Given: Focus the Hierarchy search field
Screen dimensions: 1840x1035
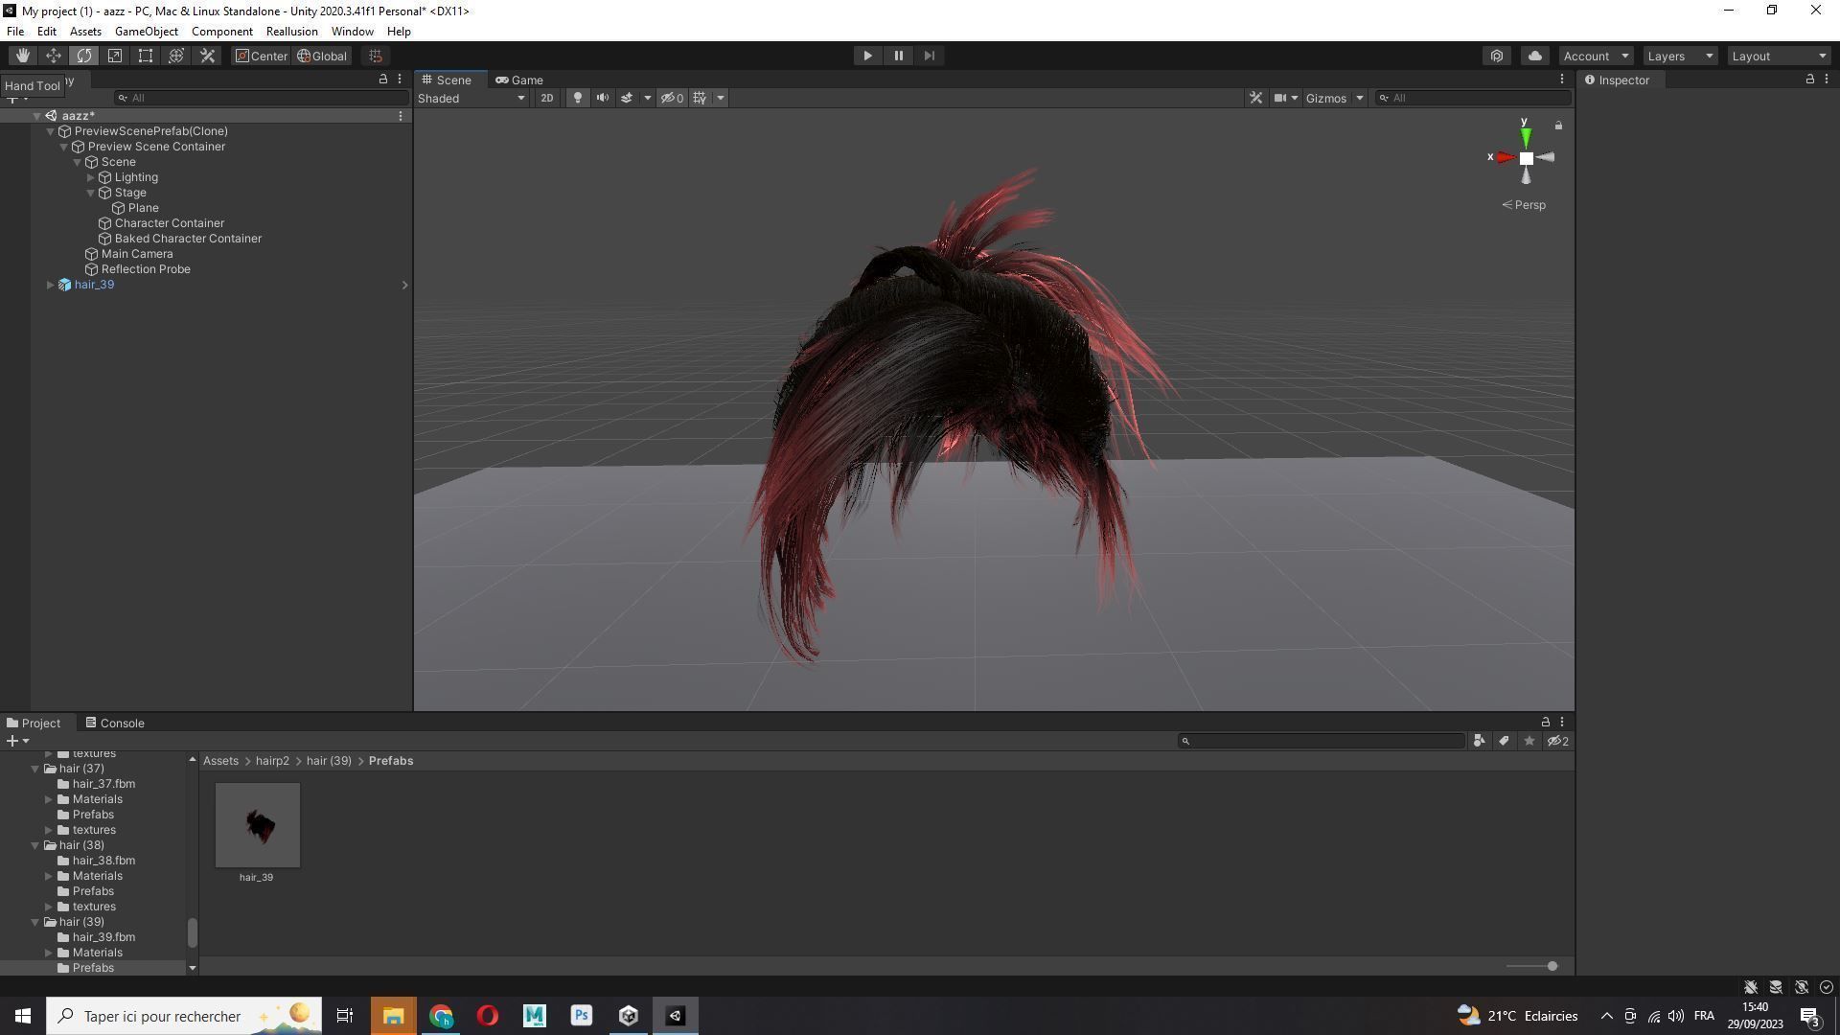Looking at the screenshot, I should coord(262,98).
